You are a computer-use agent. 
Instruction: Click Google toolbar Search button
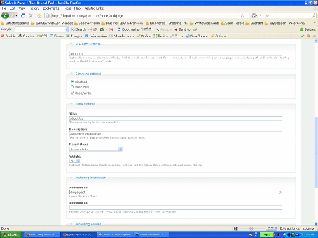pos(79,29)
